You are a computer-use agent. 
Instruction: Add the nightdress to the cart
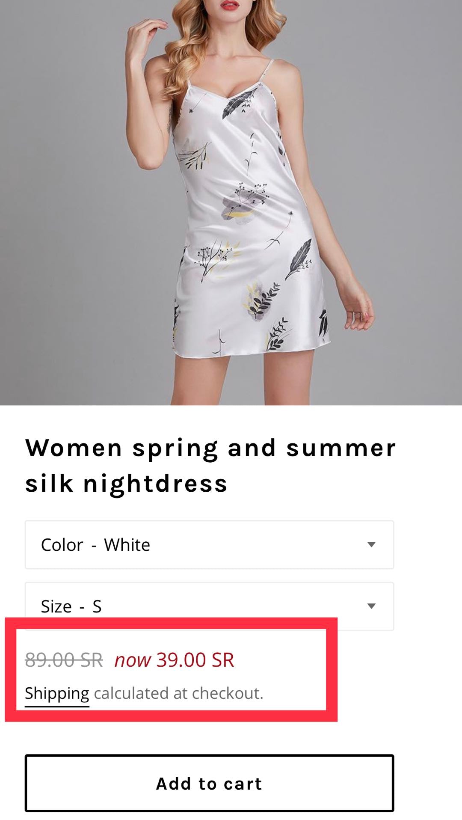pos(209,783)
